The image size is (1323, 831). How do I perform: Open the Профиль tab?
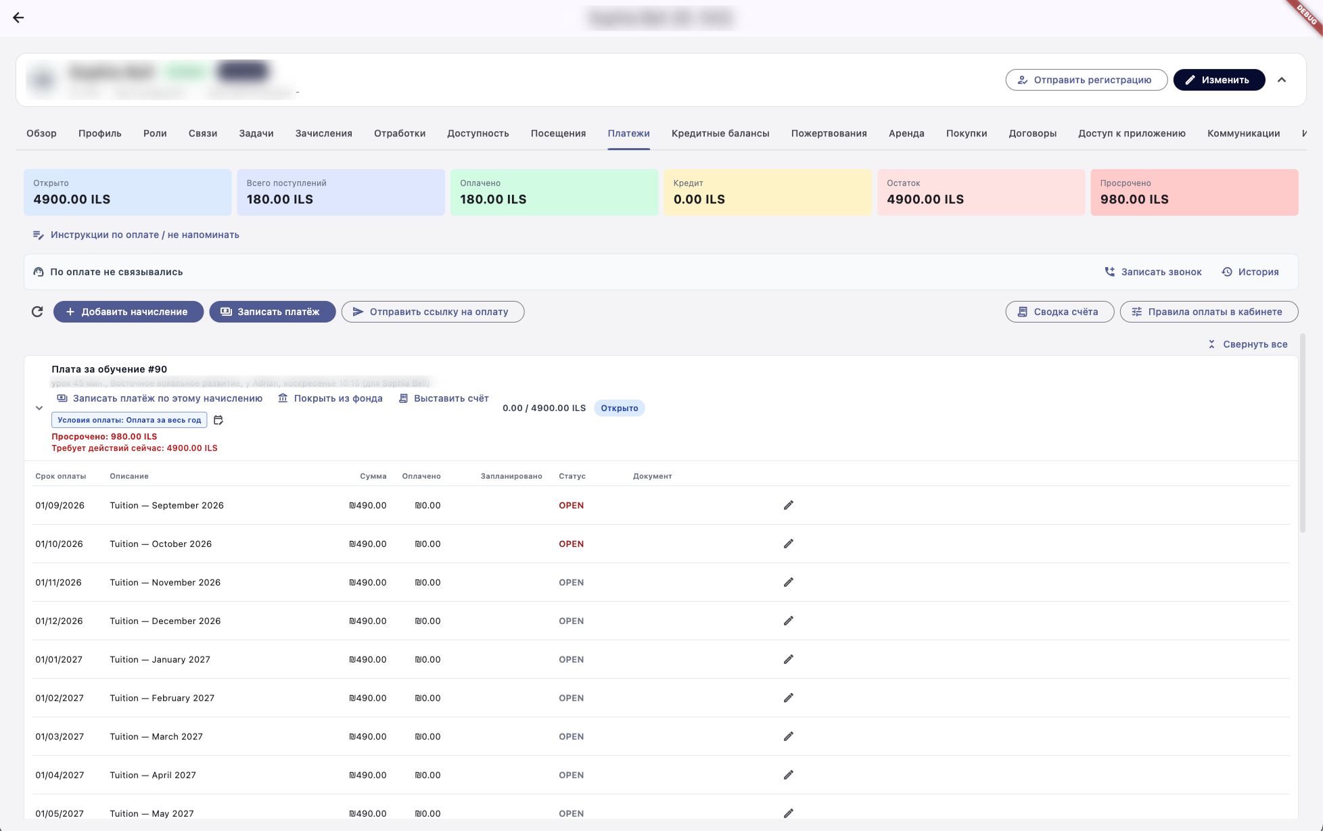click(x=100, y=133)
